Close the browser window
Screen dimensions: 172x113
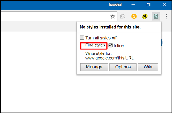coord(164,5)
